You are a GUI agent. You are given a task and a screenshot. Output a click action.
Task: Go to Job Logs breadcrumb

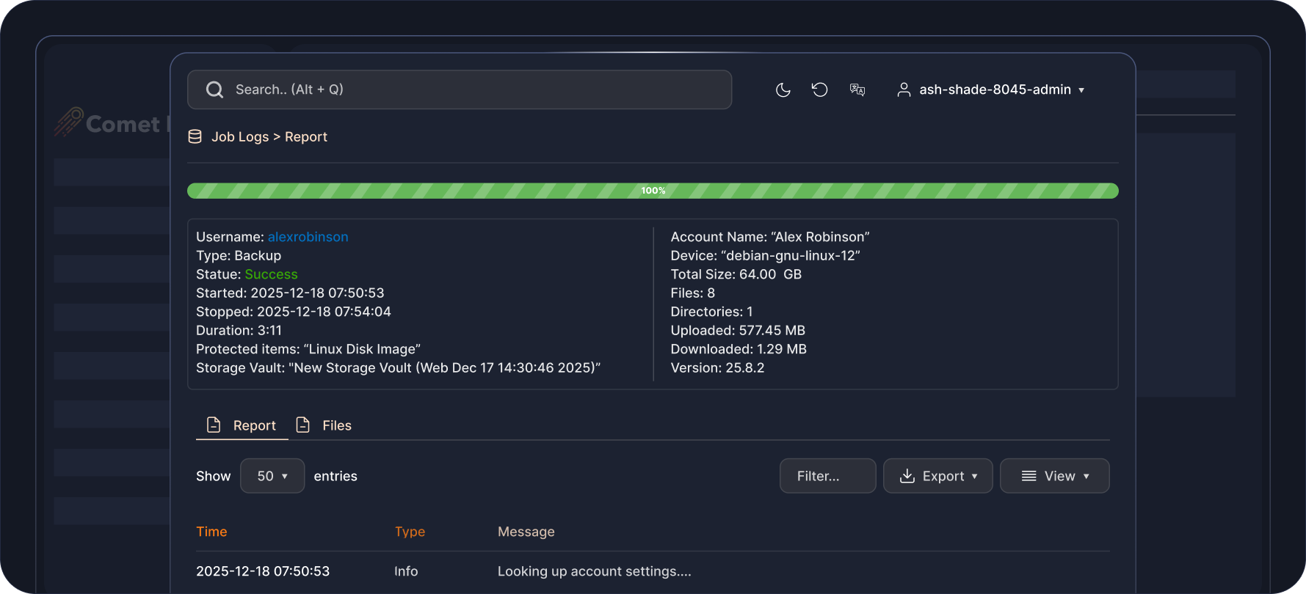pyautogui.click(x=240, y=136)
